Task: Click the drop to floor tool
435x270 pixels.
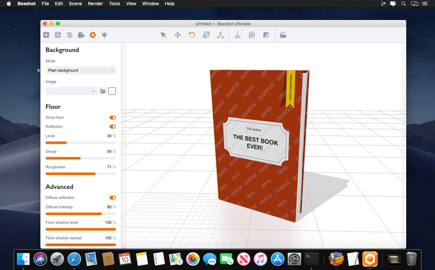Action: click(x=238, y=35)
